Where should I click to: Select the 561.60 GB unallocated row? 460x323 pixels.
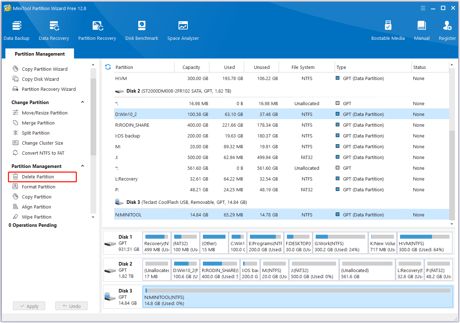(x=281, y=168)
